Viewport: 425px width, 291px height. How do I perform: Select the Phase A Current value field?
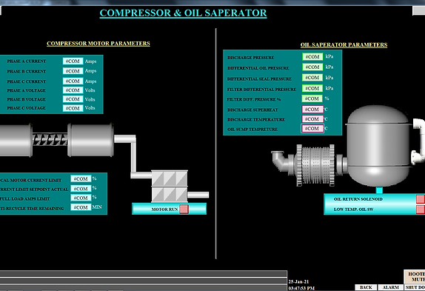pos(73,61)
